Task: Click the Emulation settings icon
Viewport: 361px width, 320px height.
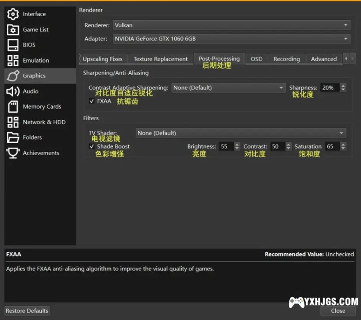Action: [13, 60]
